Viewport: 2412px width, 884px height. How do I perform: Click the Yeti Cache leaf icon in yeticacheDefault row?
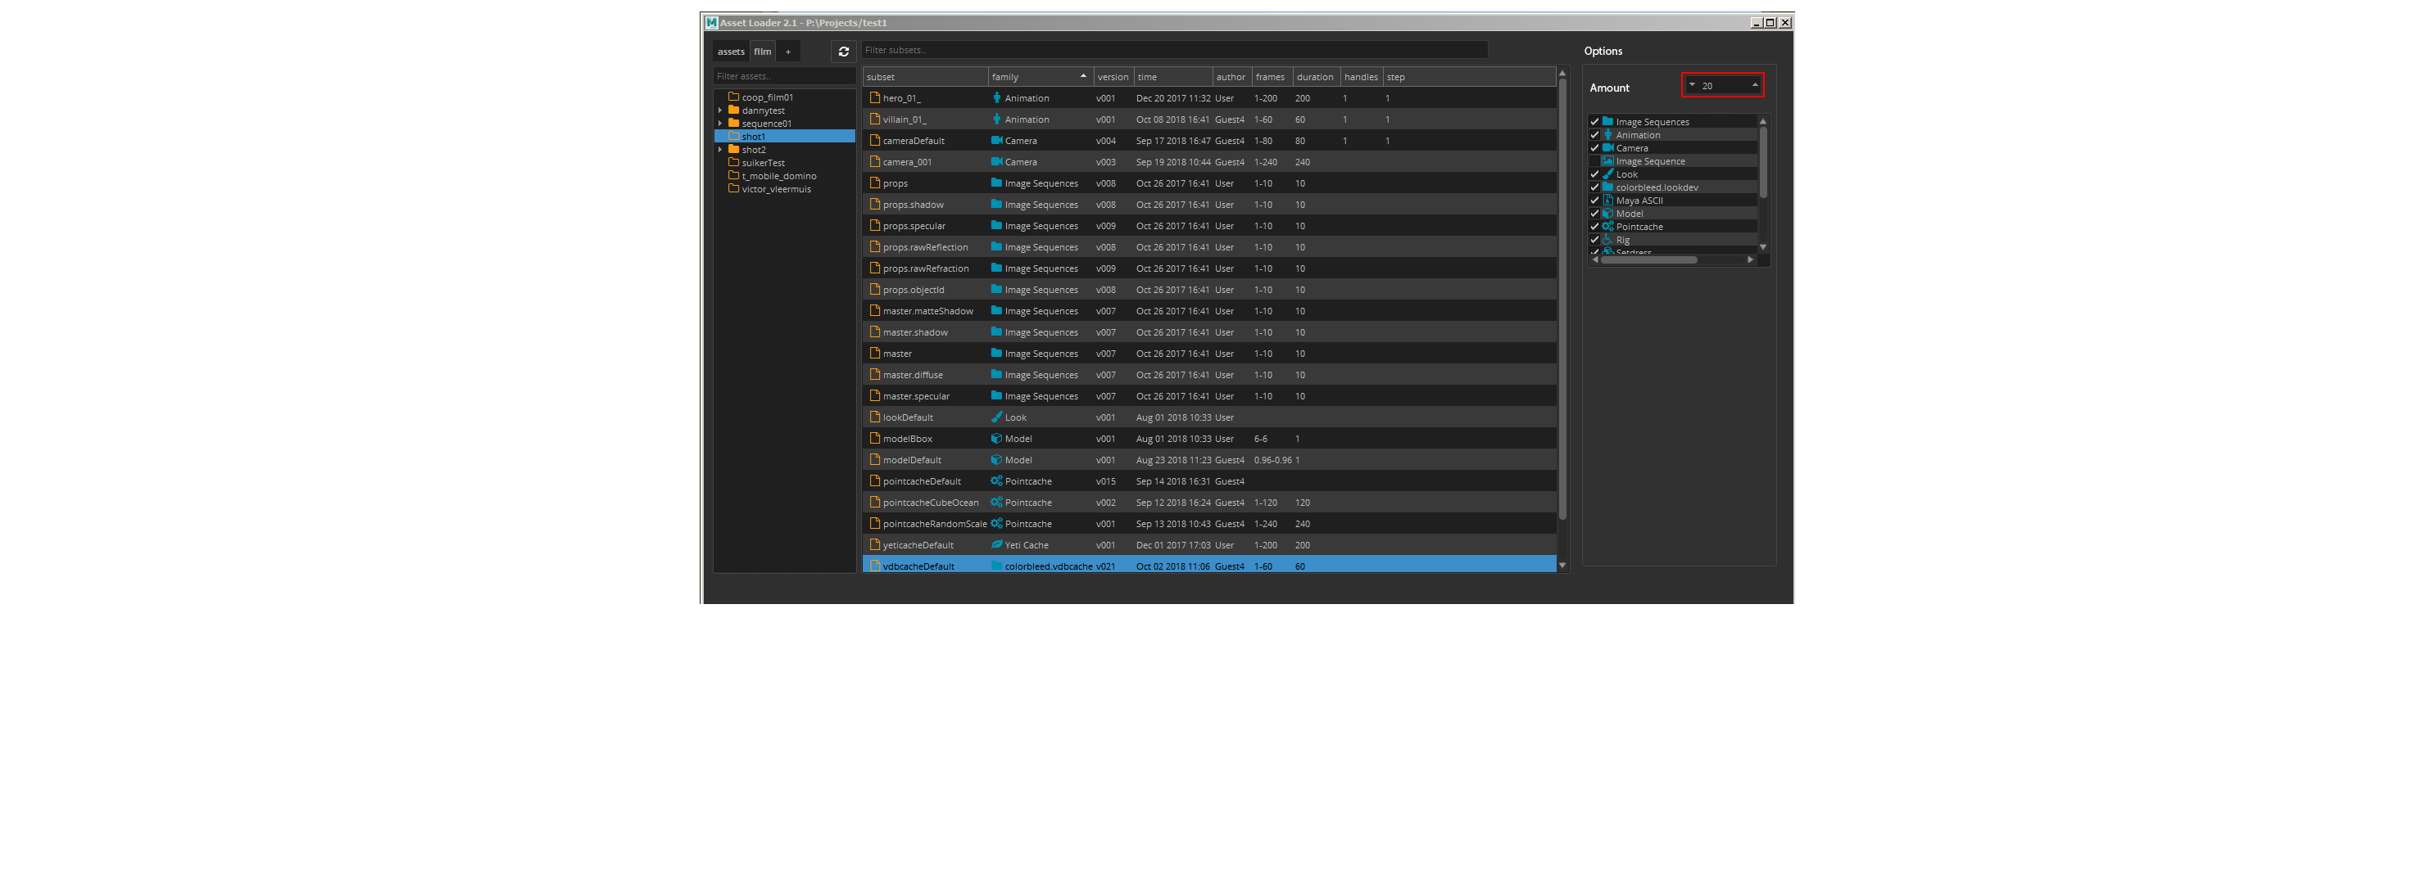point(996,544)
